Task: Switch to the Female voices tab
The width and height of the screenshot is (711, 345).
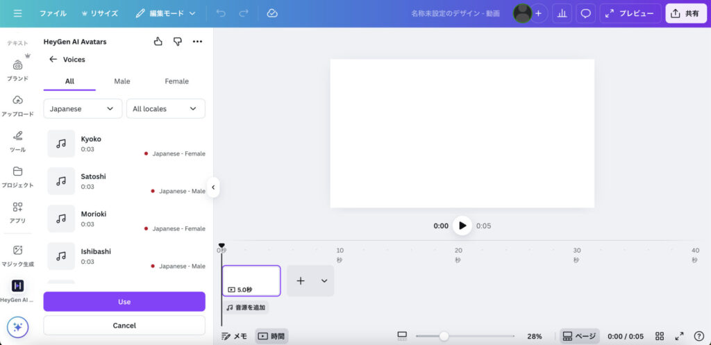Action: (176, 81)
